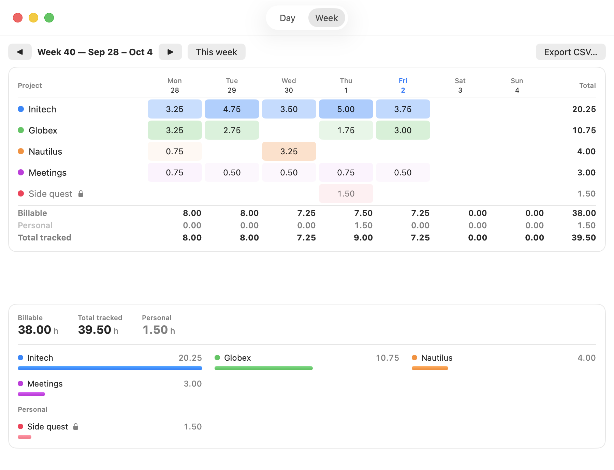The image size is (614, 470).
Task: Click the Total tracked weekly total 39.50 in the table
Action: [x=584, y=238]
